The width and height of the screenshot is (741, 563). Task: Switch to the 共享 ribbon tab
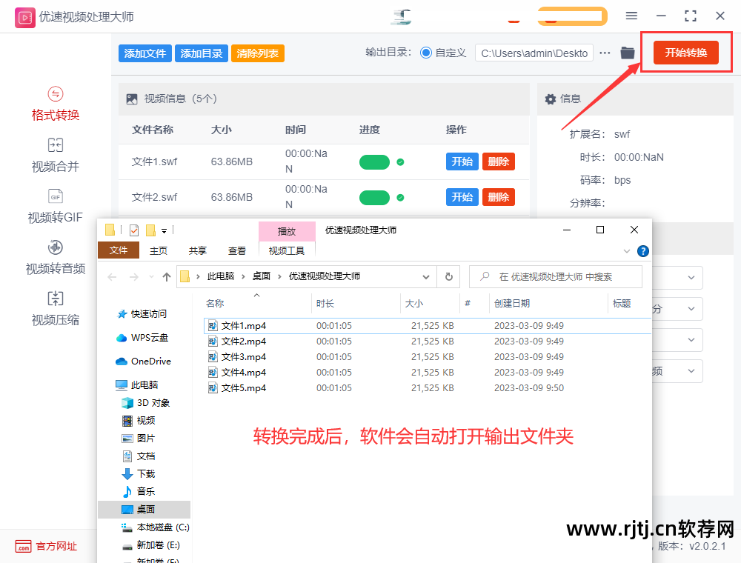(198, 251)
